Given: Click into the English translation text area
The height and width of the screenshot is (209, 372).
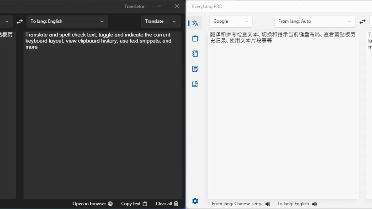Looking at the screenshot, I should [x=103, y=115].
